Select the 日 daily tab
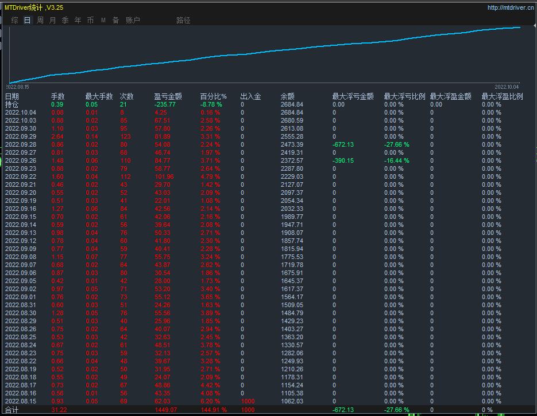This screenshot has width=537, height=416. 27,20
